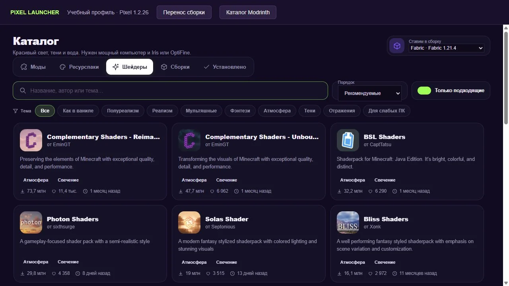Open the Сборки tab
The height and width of the screenshot is (286, 509).
[175, 67]
